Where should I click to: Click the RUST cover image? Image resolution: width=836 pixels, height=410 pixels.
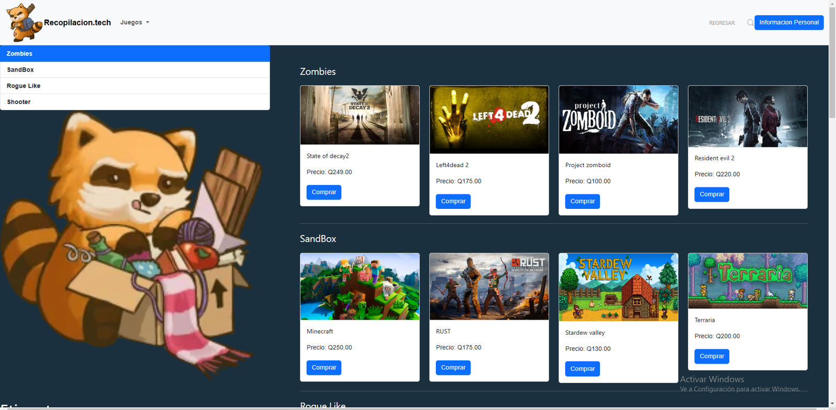[x=489, y=287]
